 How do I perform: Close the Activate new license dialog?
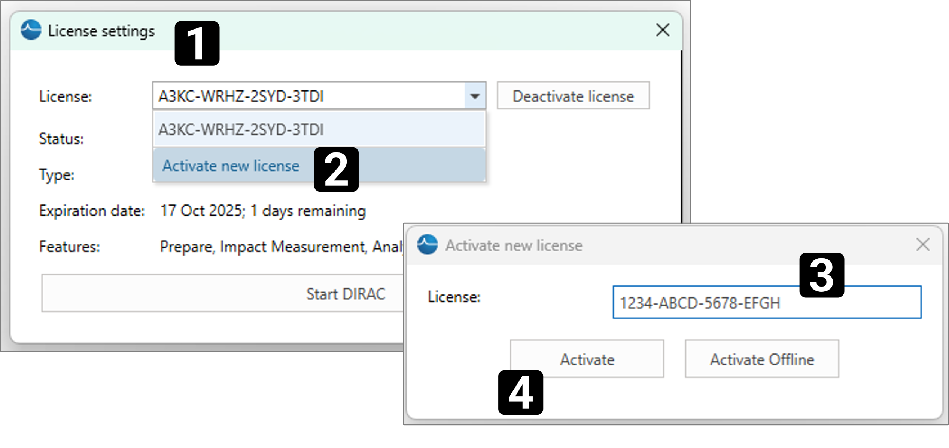tap(922, 245)
